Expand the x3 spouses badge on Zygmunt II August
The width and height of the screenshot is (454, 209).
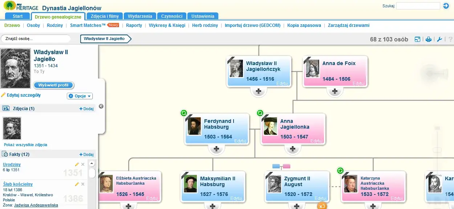pos(322,206)
